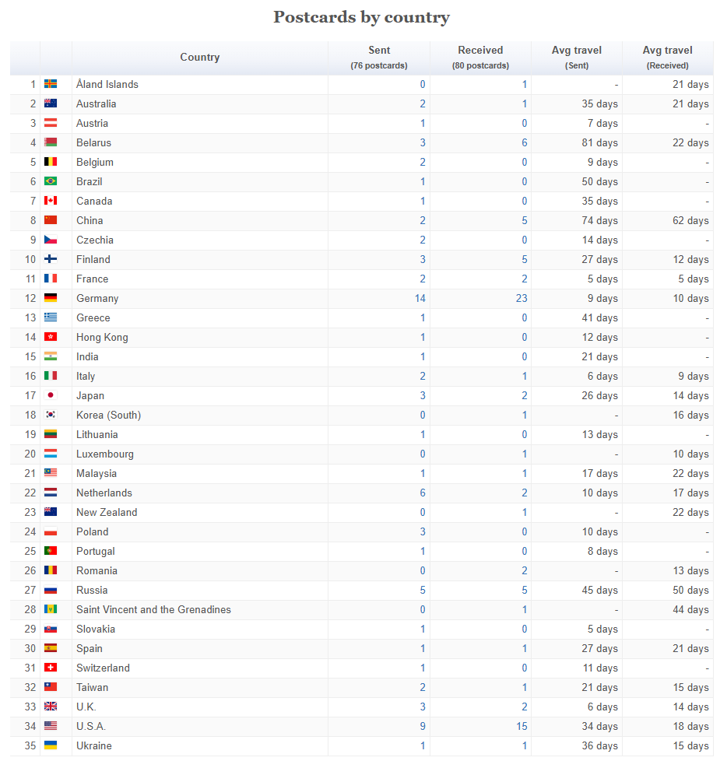
Task: Sort by Sent postcards column header
Action: coord(379,58)
